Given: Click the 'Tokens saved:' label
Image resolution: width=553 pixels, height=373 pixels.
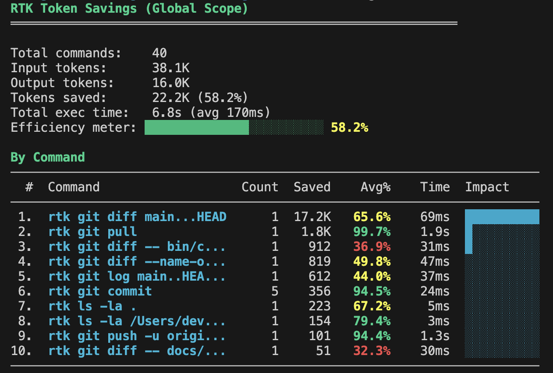Looking at the screenshot, I should 58,98.
